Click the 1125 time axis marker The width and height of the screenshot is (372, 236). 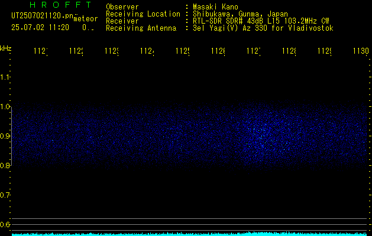click(x=183, y=51)
